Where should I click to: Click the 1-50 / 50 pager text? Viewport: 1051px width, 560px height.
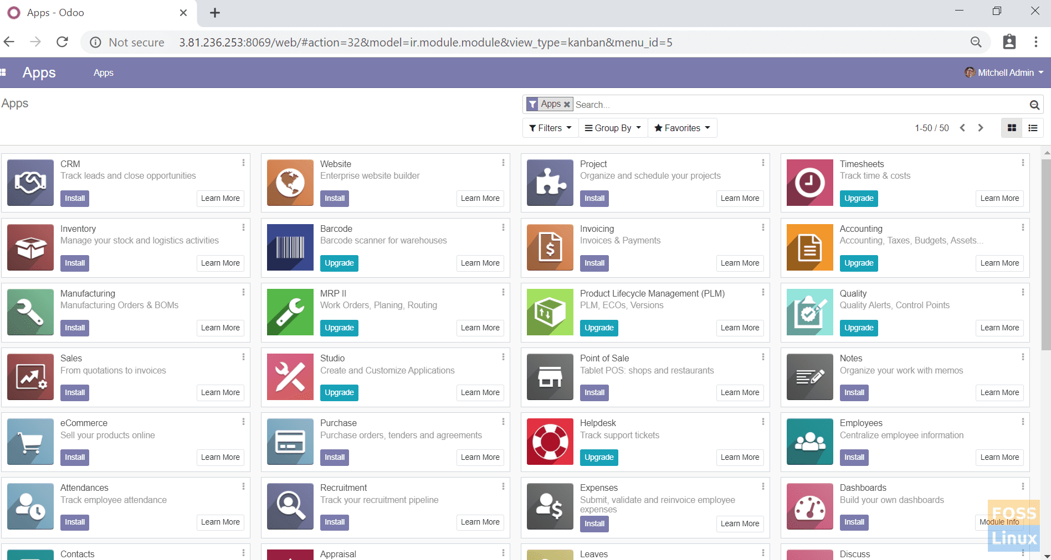(931, 128)
